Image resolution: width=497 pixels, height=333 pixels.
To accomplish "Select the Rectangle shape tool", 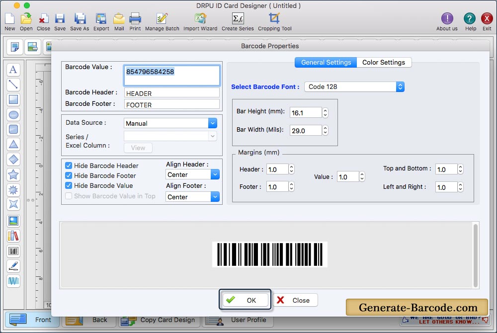I will click(13, 99).
